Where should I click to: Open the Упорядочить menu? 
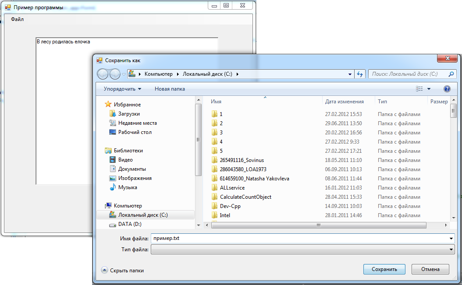click(x=122, y=89)
